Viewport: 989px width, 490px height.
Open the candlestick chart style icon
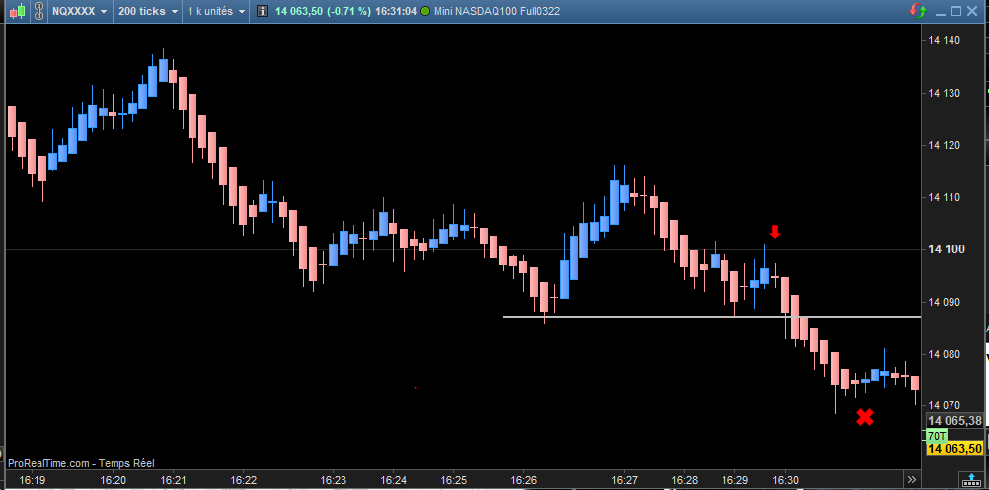(18, 11)
